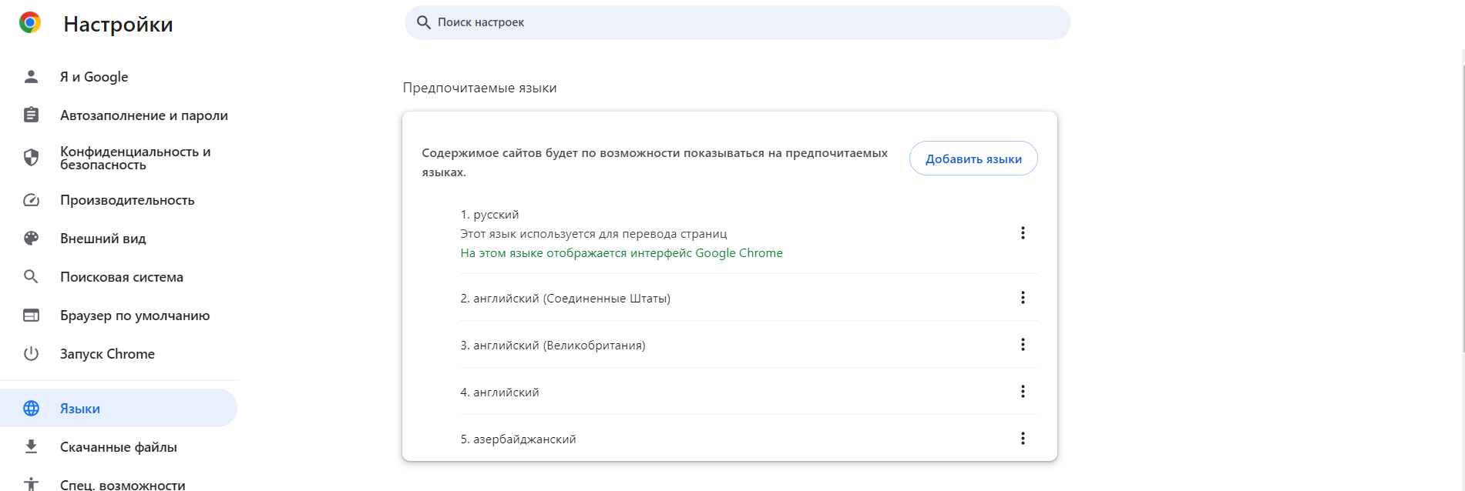Viewport: 1465px width, 491px height.
Task: Click the clipboard icon for Автозаполнение и пароли
Action: pyautogui.click(x=31, y=115)
